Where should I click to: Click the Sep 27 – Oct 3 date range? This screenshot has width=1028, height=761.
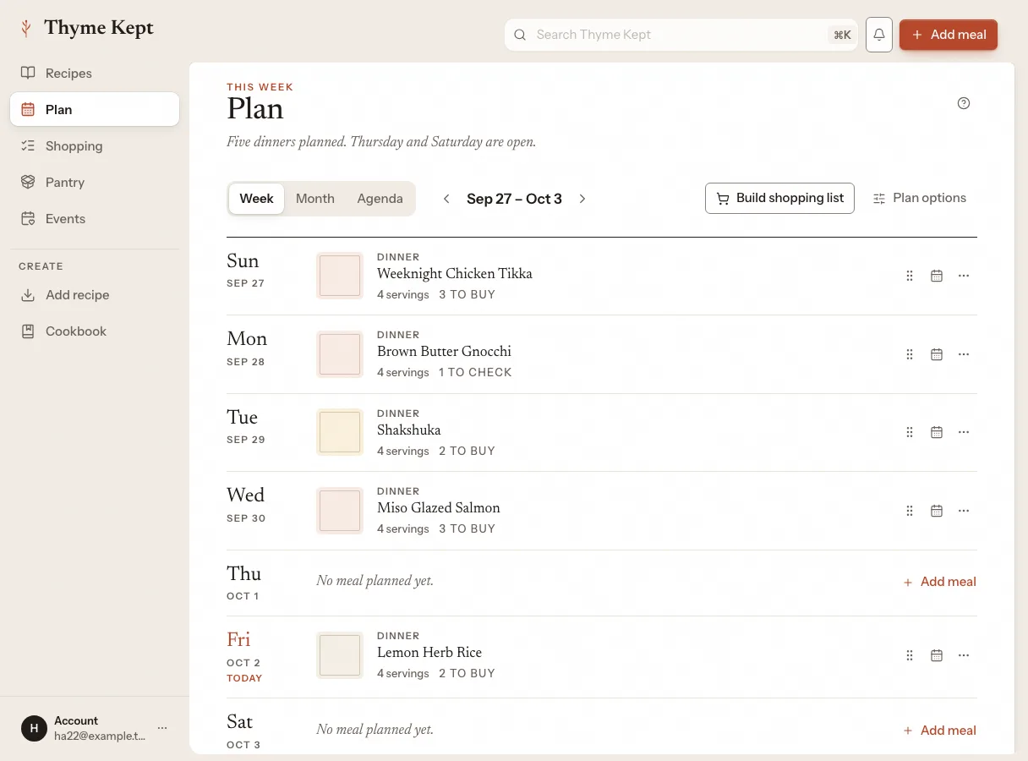coord(514,199)
